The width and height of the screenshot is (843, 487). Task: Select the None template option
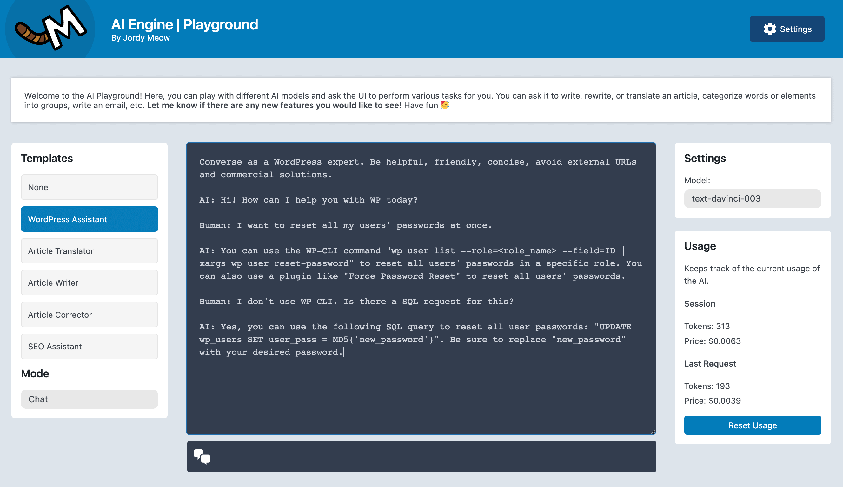click(90, 187)
